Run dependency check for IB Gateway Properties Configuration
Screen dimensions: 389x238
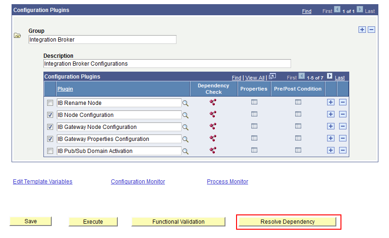click(213, 138)
